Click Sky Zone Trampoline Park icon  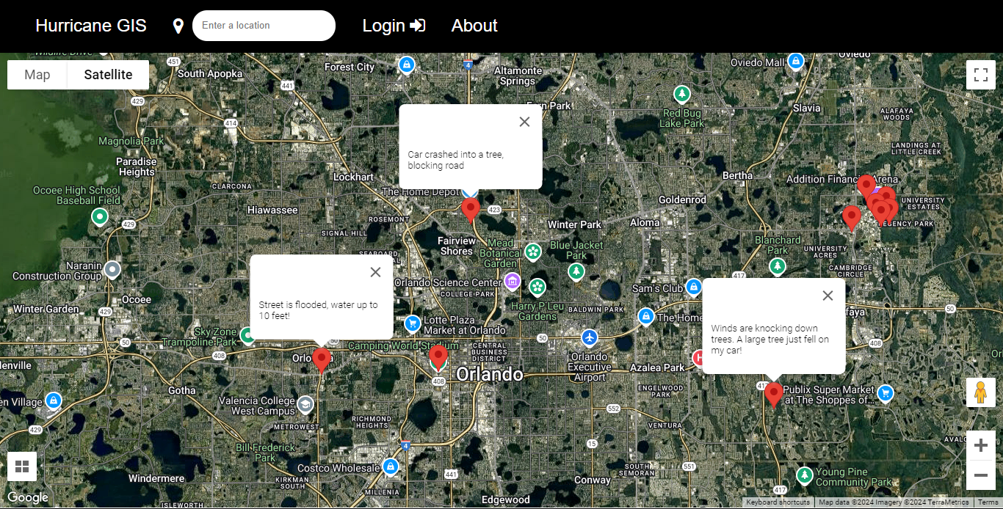coord(247,335)
